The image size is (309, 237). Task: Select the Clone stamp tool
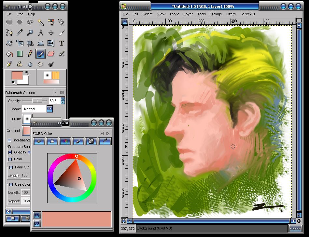[x=20, y=64]
